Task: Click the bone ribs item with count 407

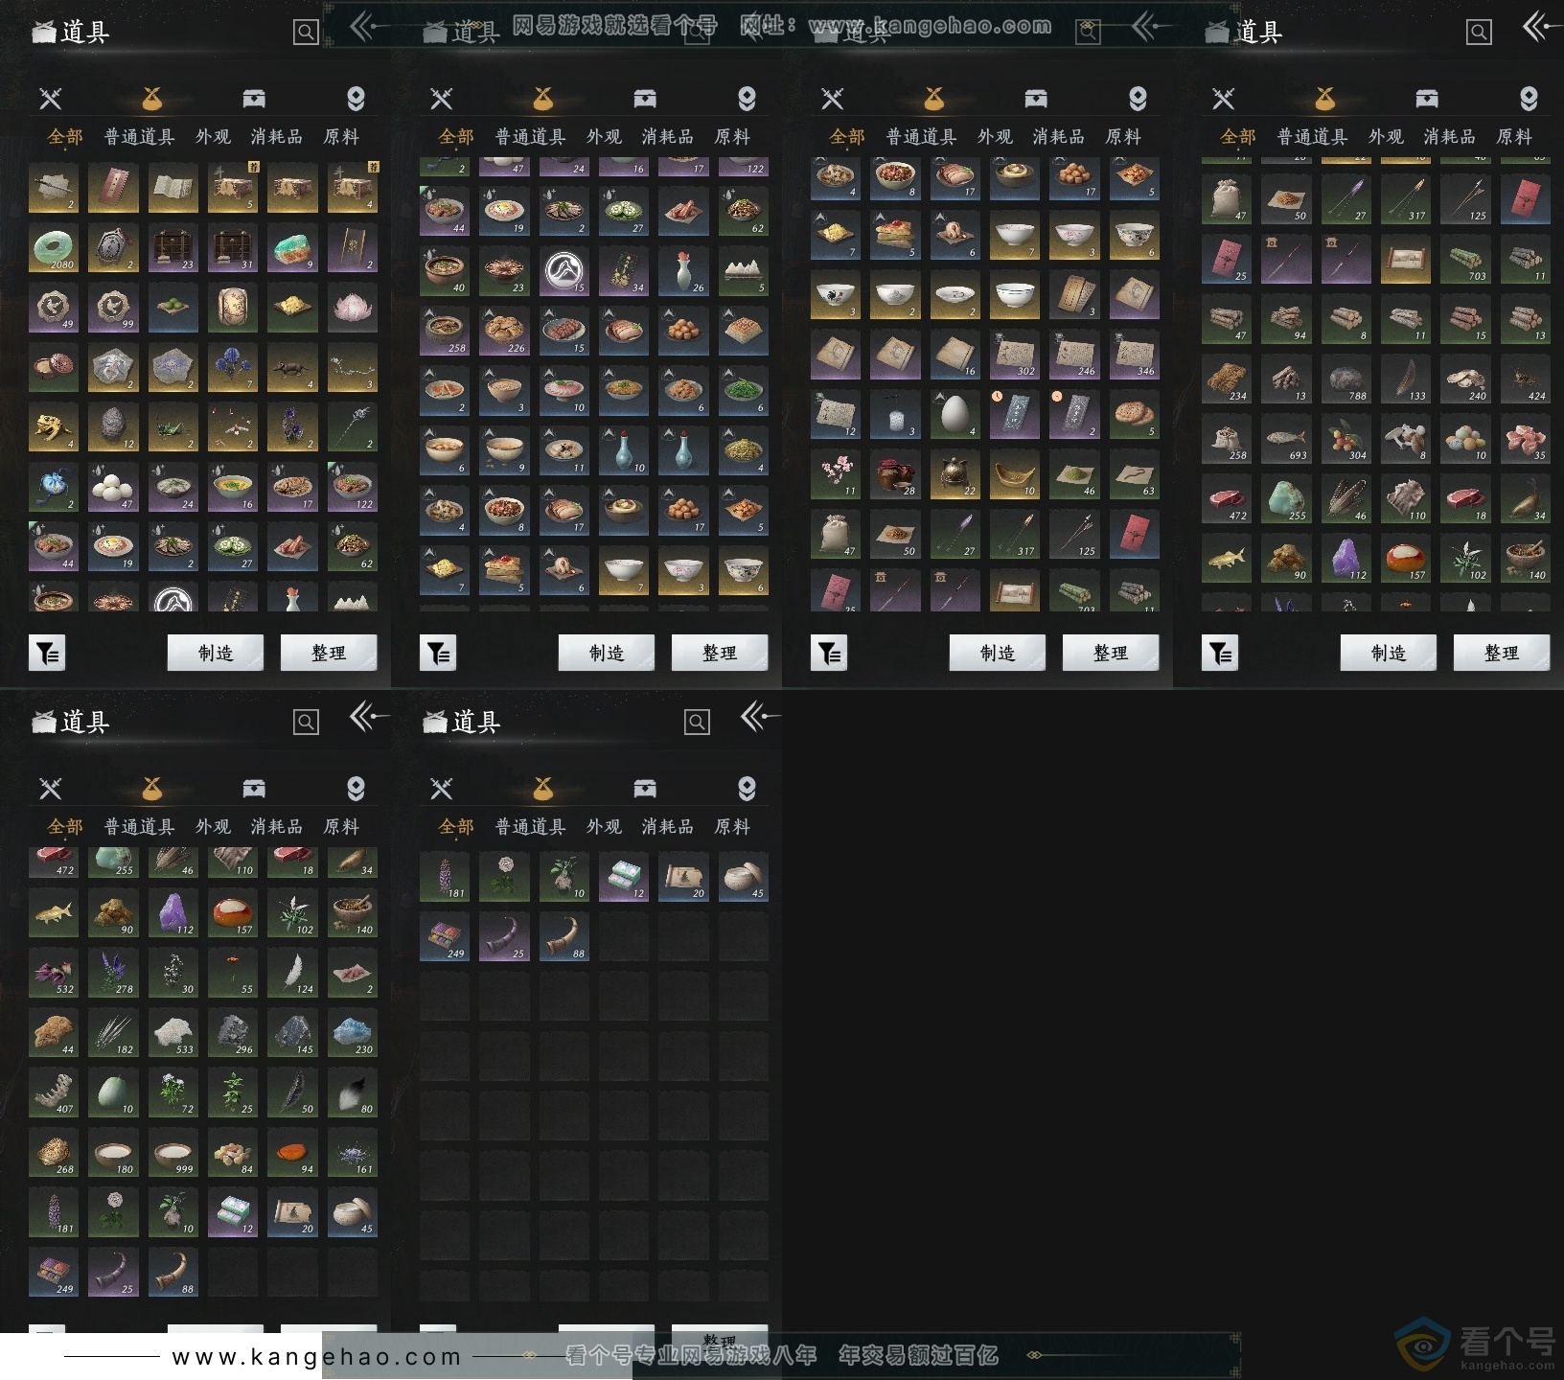Action: (x=54, y=1092)
